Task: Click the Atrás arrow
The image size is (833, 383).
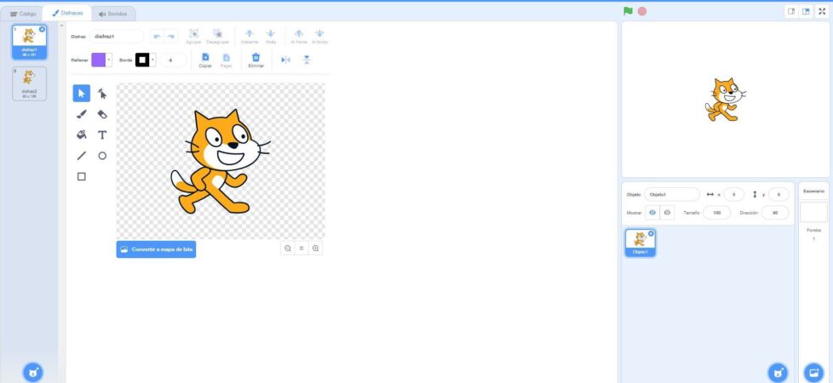Action: pos(270,33)
